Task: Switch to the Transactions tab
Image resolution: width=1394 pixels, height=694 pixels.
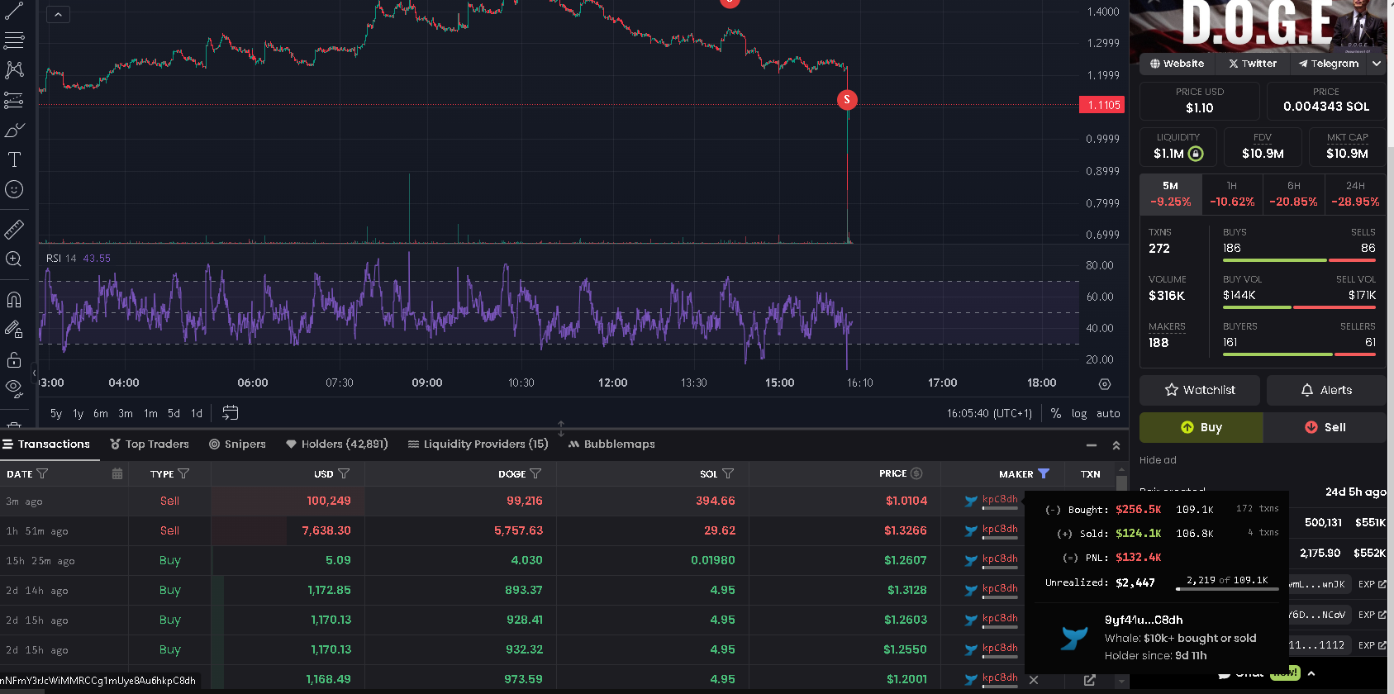Action: 46,444
